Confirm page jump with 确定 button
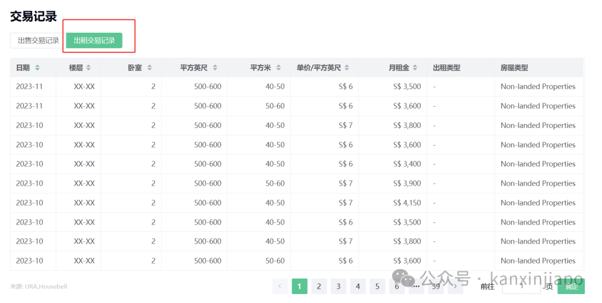 point(571,286)
